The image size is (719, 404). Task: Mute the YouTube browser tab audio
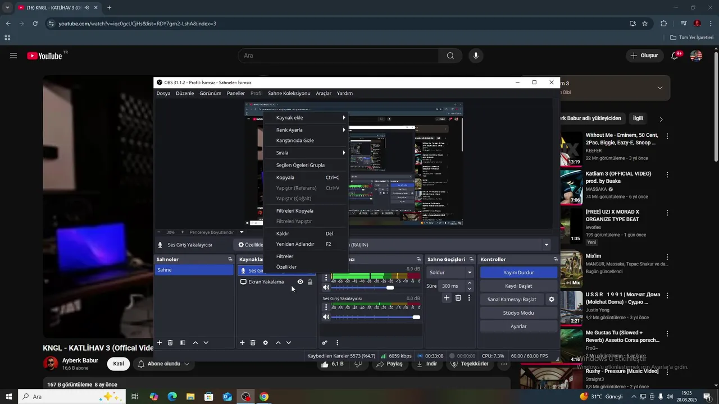tap(87, 8)
